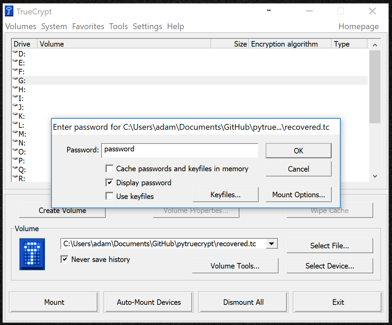Cancel the password dialog

(x=298, y=169)
